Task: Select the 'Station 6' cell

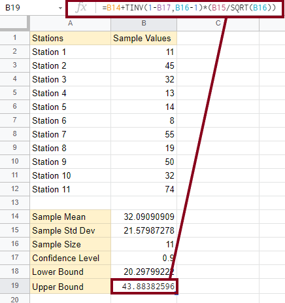Action: click(x=70, y=120)
